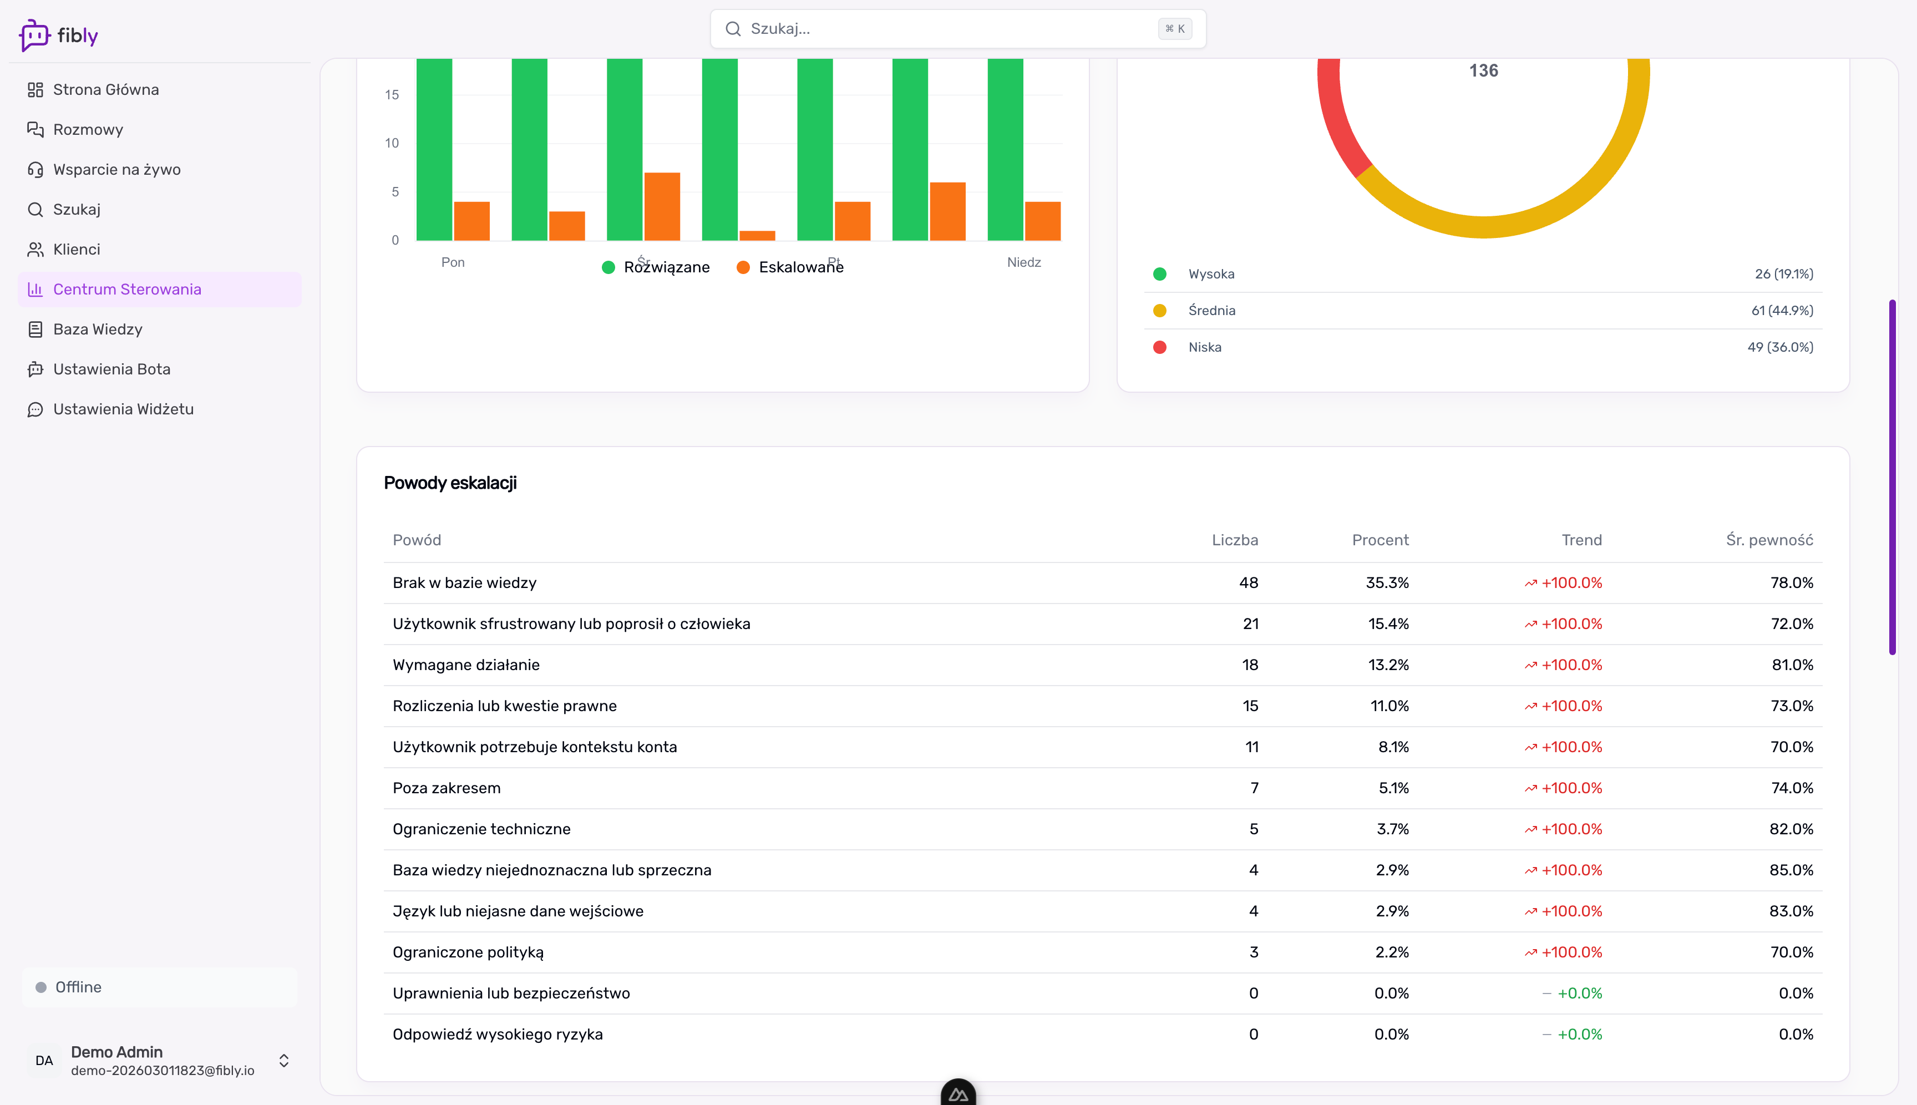
Task: Select Centrum Sterowania menu item
Action: coord(126,289)
